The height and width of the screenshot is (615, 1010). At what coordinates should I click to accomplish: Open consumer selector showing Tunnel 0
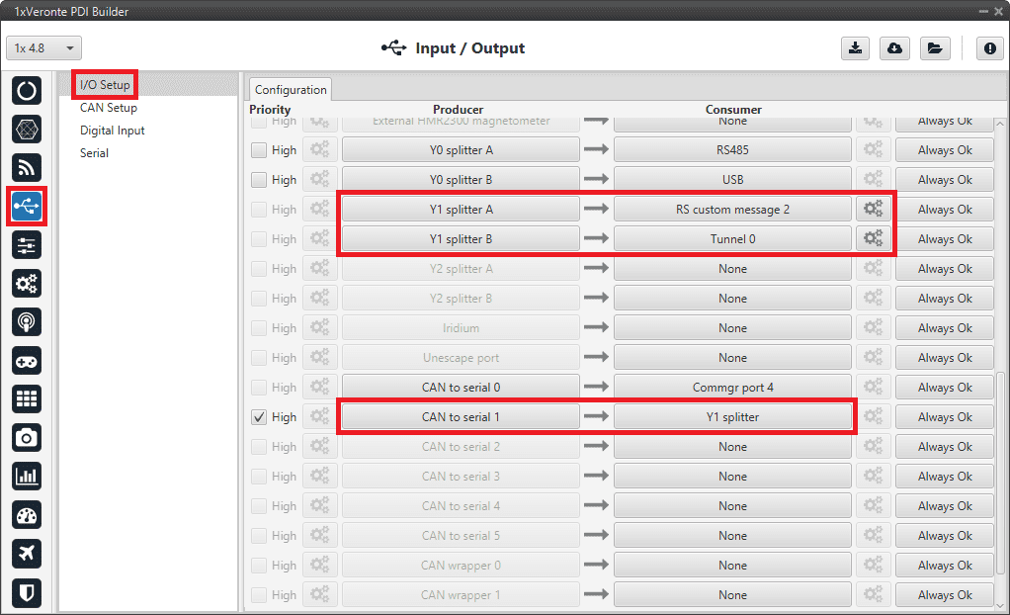point(732,239)
